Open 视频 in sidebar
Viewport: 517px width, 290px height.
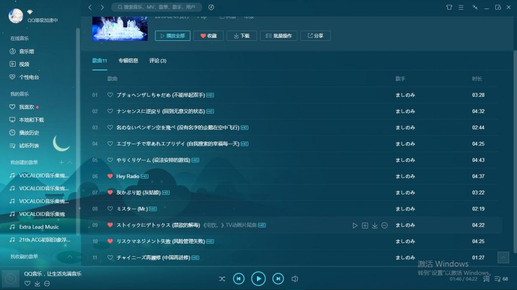click(20, 64)
